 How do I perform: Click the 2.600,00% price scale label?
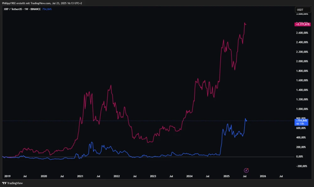[x=302, y=32]
